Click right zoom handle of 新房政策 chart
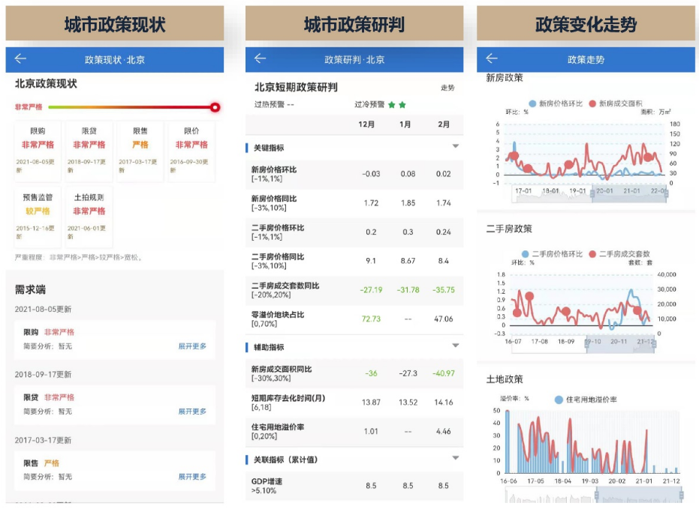Image resolution: width=699 pixels, height=509 pixels. 666,193
